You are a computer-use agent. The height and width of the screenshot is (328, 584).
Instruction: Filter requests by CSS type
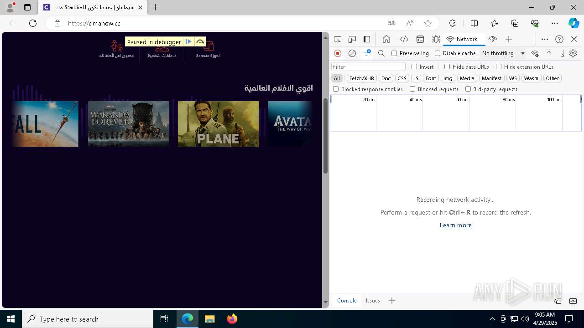(x=402, y=78)
